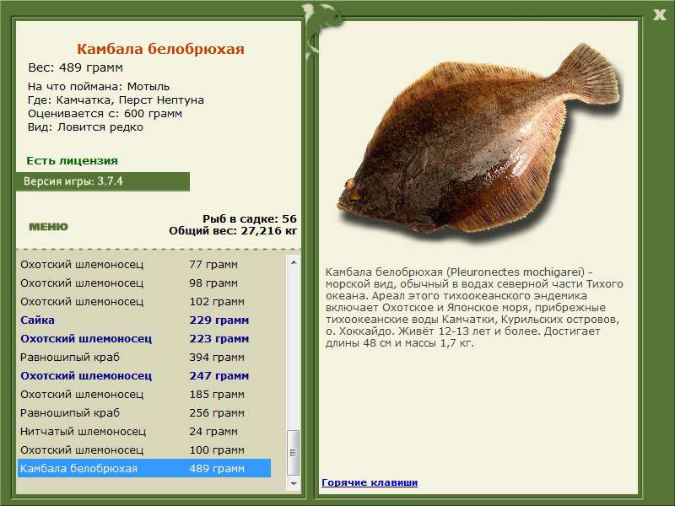Screen dimensions: 675x506
Task: Click the Есть лицензия label
Action: click(73, 160)
